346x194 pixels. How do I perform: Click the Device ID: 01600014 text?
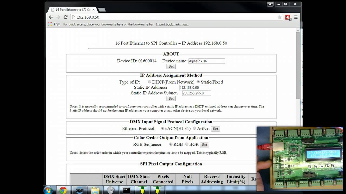137,61
